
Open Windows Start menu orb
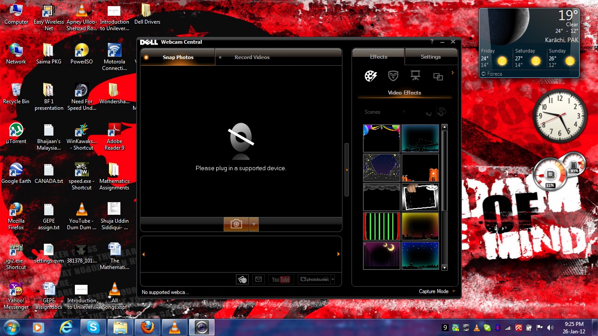(11, 327)
